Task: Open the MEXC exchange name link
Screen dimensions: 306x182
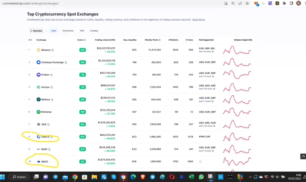Action: coord(45,162)
